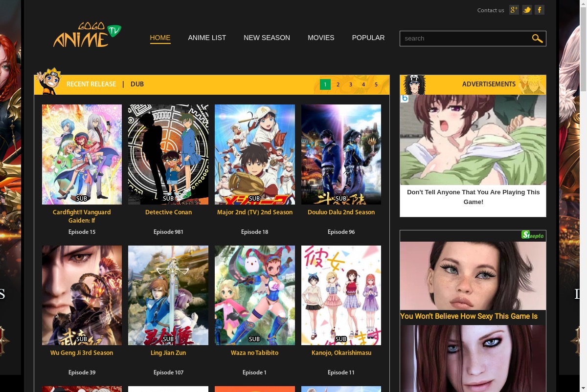Open Wu Geng Ji 3rd Season poster
The width and height of the screenshot is (587, 392).
[x=82, y=295]
